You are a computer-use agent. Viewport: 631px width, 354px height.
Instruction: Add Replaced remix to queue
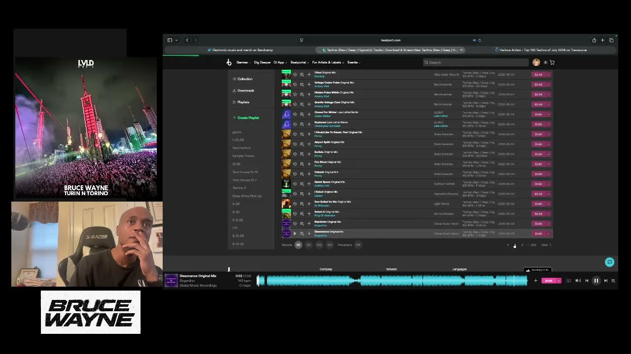302,124
